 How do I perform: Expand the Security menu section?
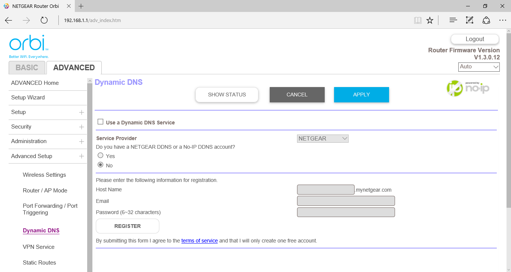click(x=81, y=127)
